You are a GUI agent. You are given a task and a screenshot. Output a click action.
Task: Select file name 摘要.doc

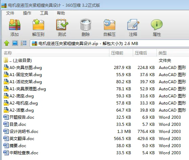[18, 146]
